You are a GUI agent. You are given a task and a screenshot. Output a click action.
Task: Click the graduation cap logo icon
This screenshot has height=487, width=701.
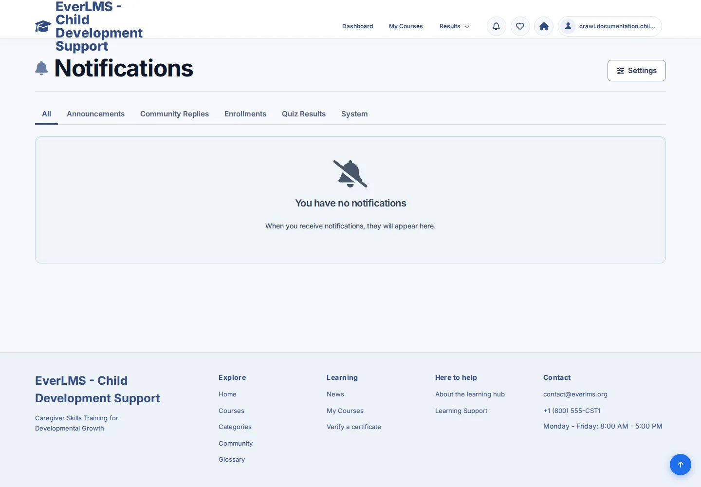(43, 26)
